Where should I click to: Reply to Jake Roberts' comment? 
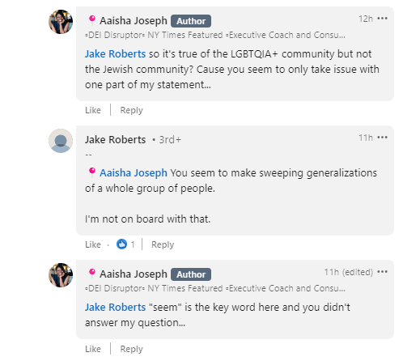[163, 244]
